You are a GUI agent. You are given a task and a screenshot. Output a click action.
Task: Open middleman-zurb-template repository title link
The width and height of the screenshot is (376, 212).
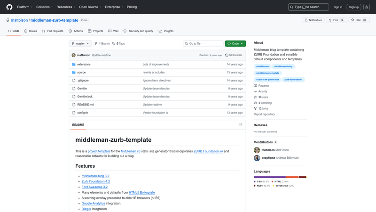pos(54,20)
